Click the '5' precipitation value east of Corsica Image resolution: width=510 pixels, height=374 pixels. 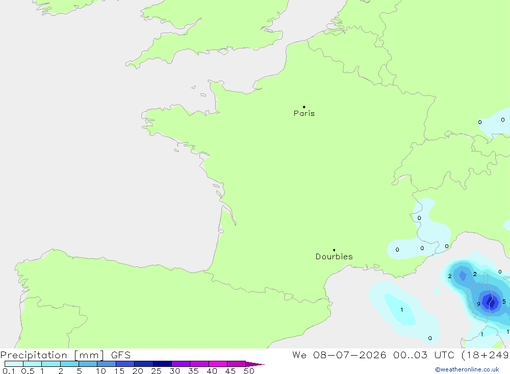pyautogui.click(x=504, y=302)
